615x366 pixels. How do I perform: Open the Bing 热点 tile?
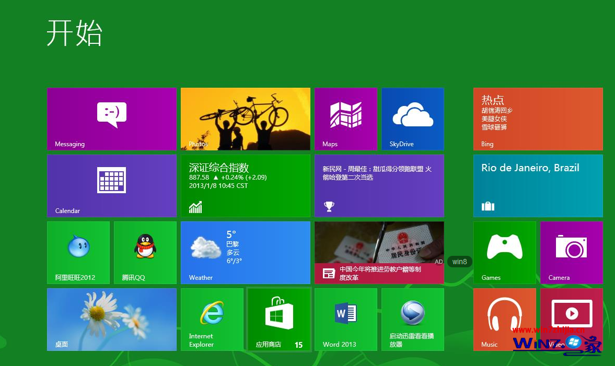pyautogui.click(x=538, y=119)
